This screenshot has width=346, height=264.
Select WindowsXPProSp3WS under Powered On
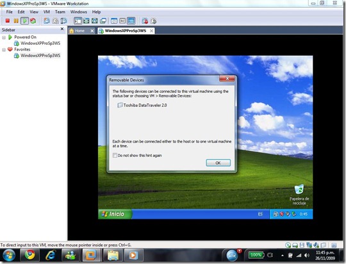(x=40, y=44)
